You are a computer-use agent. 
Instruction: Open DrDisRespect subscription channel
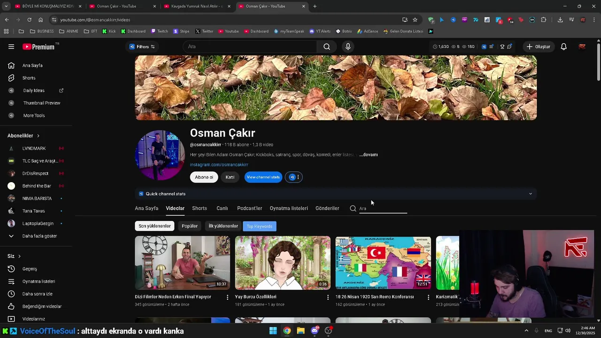coord(35,173)
